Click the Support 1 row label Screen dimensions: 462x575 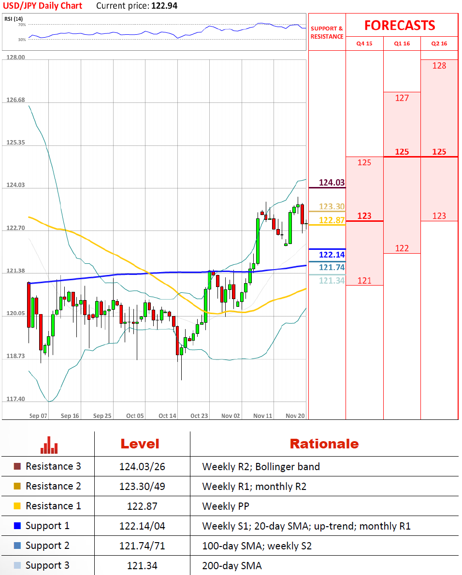[47, 526]
